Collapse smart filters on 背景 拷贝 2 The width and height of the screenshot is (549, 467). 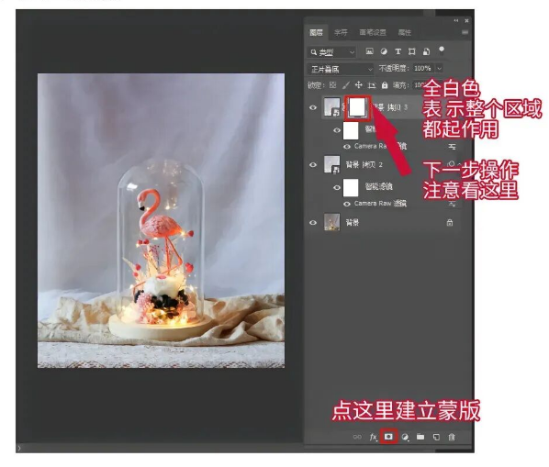point(459,163)
